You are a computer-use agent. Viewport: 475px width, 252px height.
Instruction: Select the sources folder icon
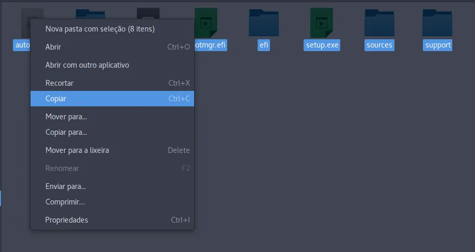pos(379,23)
